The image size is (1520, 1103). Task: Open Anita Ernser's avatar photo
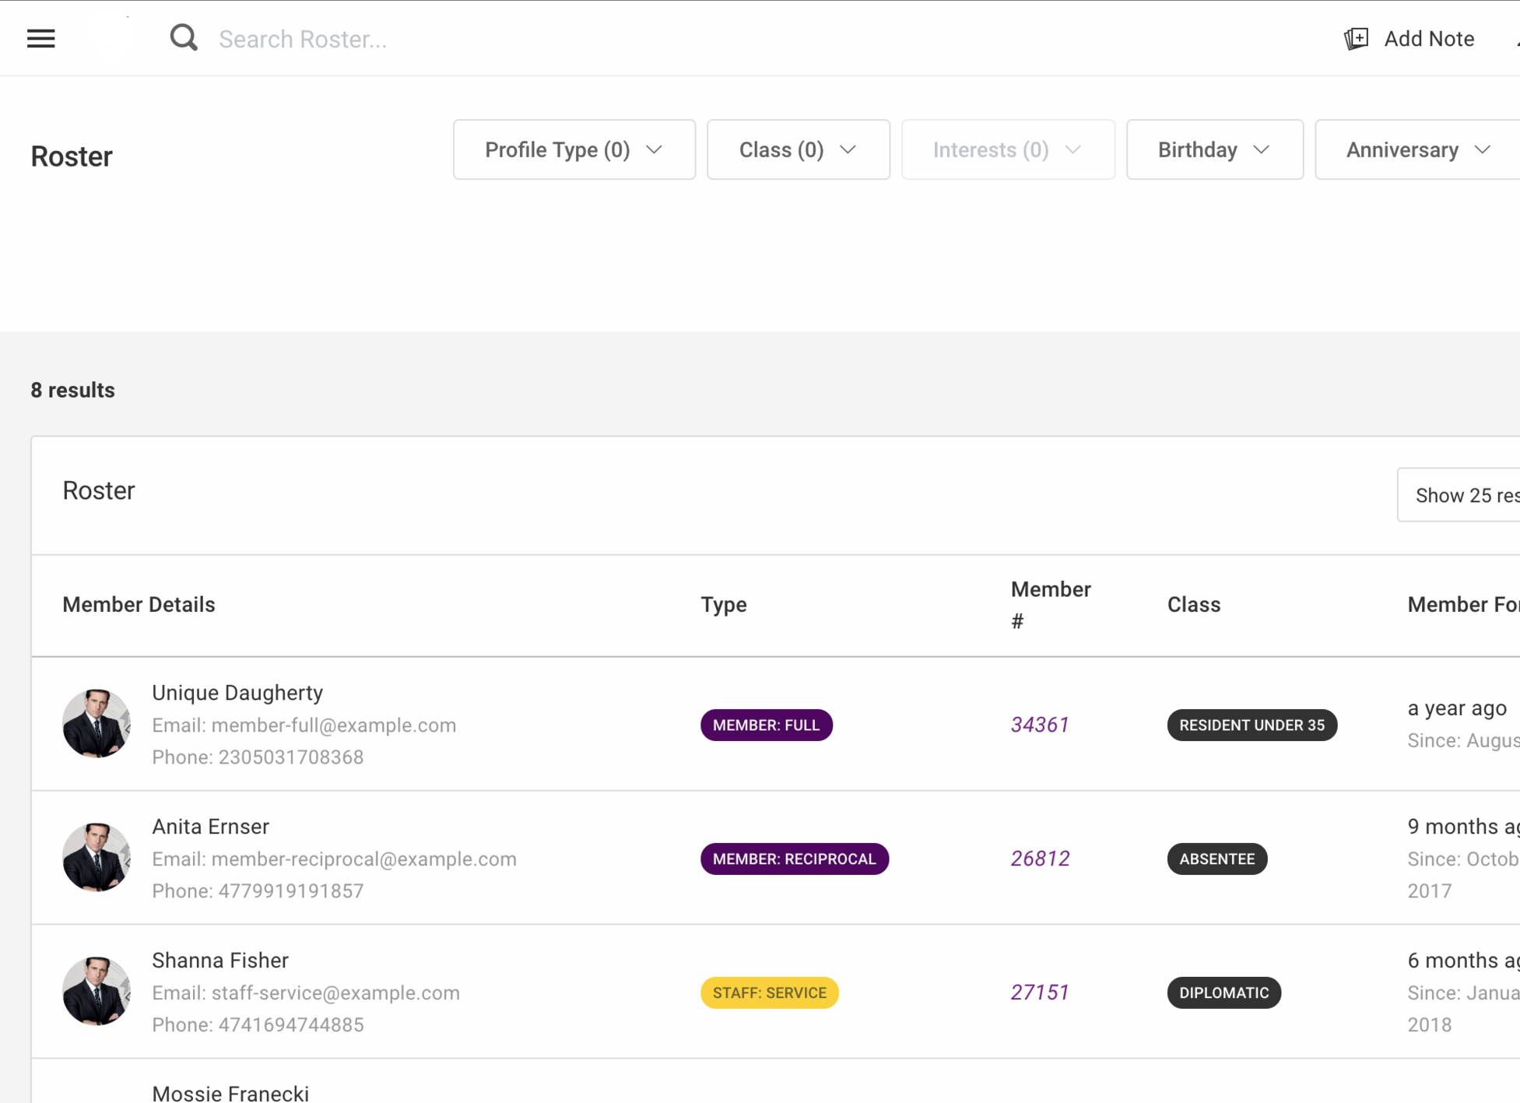pyautogui.click(x=97, y=857)
